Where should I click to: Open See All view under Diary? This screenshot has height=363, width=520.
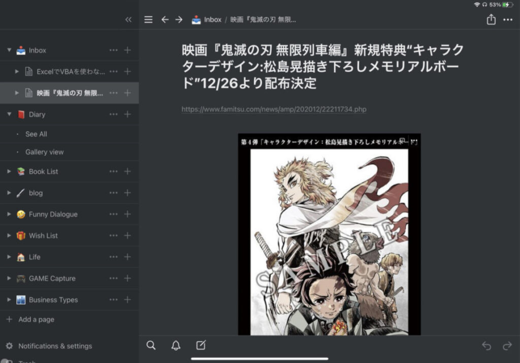(x=36, y=134)
